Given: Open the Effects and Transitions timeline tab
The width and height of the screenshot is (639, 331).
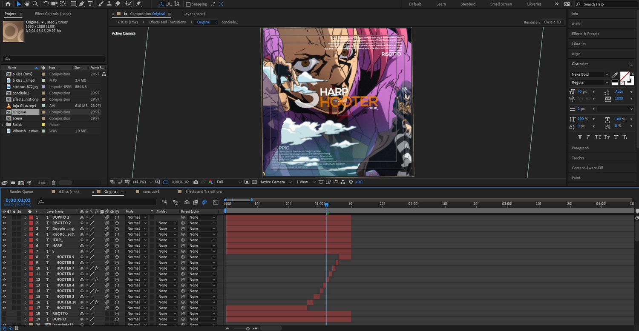Looking at the screenshot, I should pyautogui.click(x=204, y=192).
